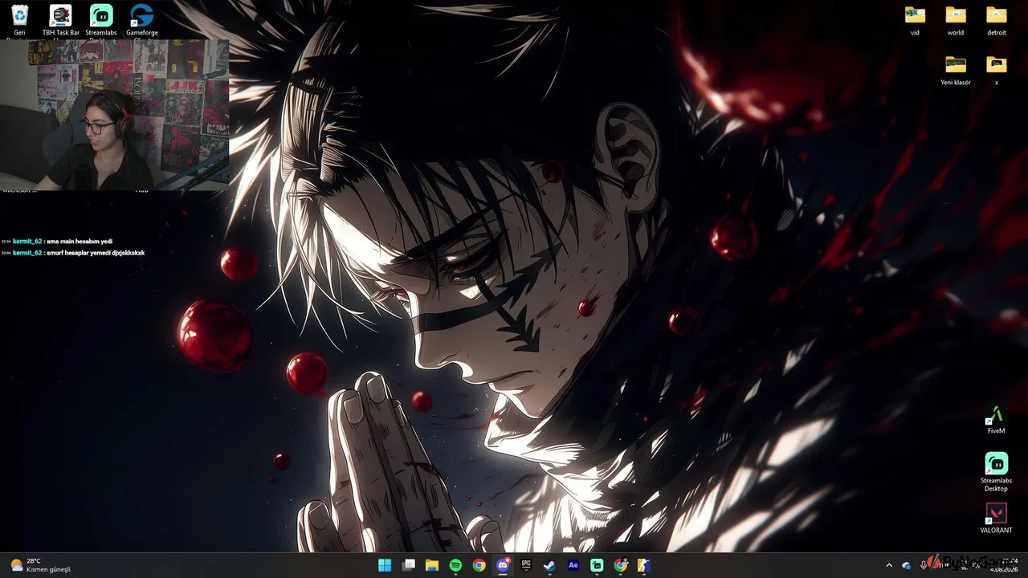Open Task View from the taskbar
1028x578 pixels.
tap(409, 565)
